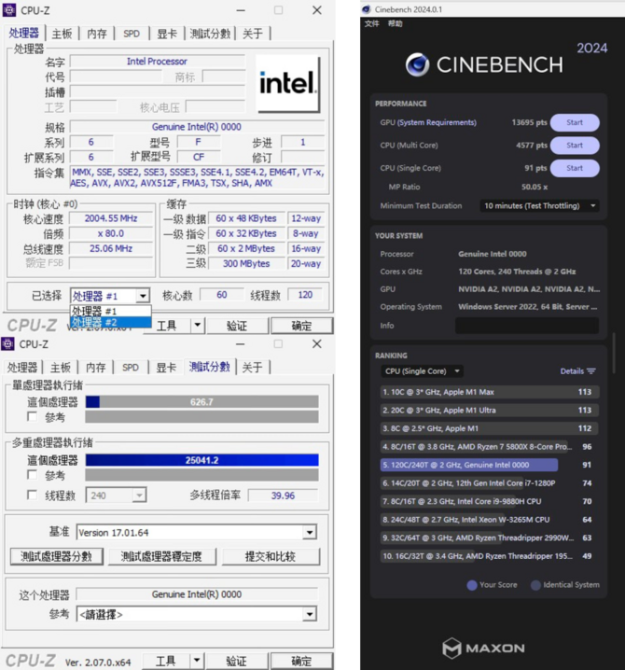The image size is (625, 670).
Task: Open 工具 dropdown arrow in top CPU-Z window
Action: (197, 326)
